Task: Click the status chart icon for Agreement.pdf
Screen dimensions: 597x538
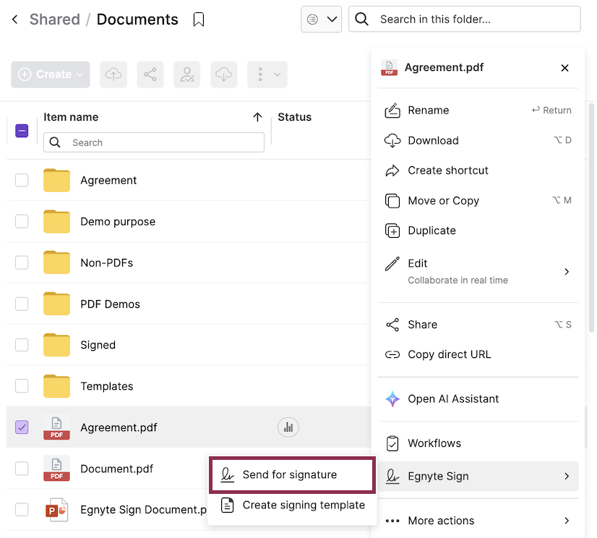Action: click(x=288, y=427)
